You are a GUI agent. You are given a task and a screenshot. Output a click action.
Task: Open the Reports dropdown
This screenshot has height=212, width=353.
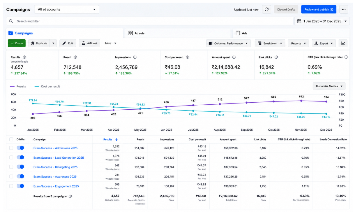tap(299, 43)
